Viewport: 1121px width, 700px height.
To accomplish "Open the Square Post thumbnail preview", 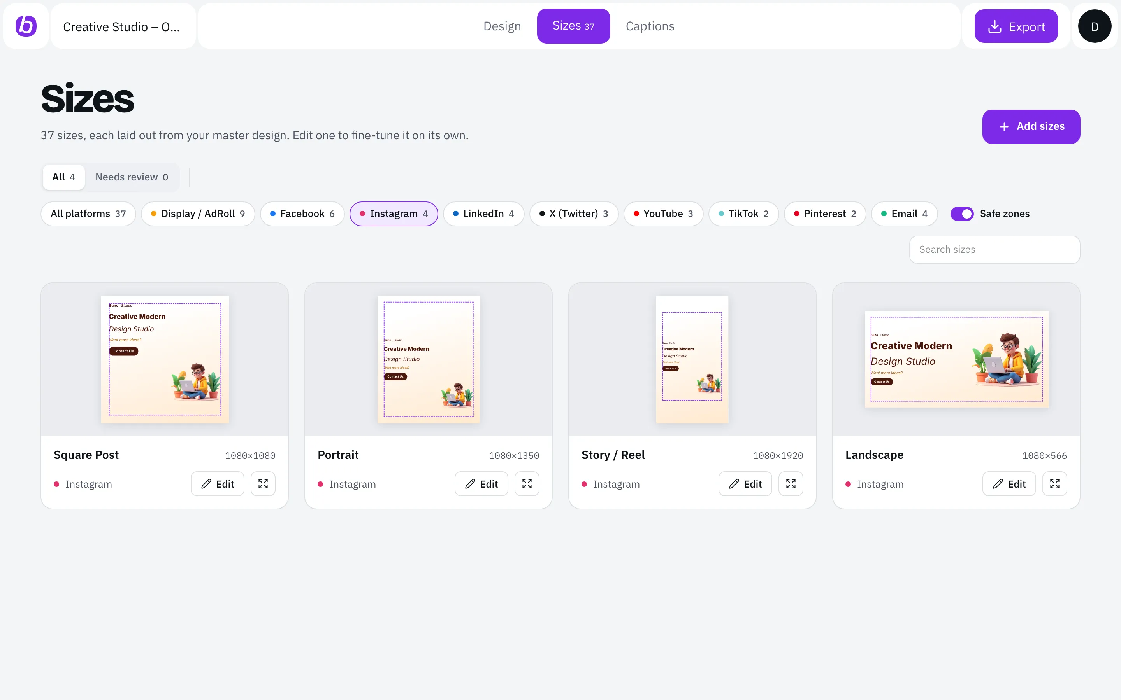I will click(165, 359).
